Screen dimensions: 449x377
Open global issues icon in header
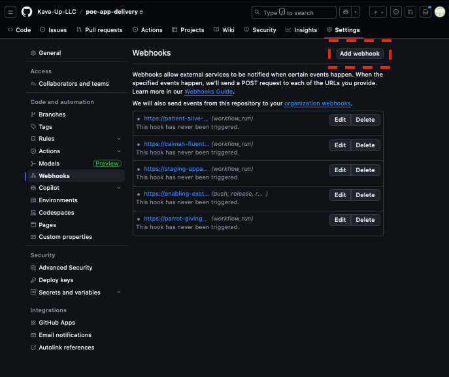tap(395, 12)
